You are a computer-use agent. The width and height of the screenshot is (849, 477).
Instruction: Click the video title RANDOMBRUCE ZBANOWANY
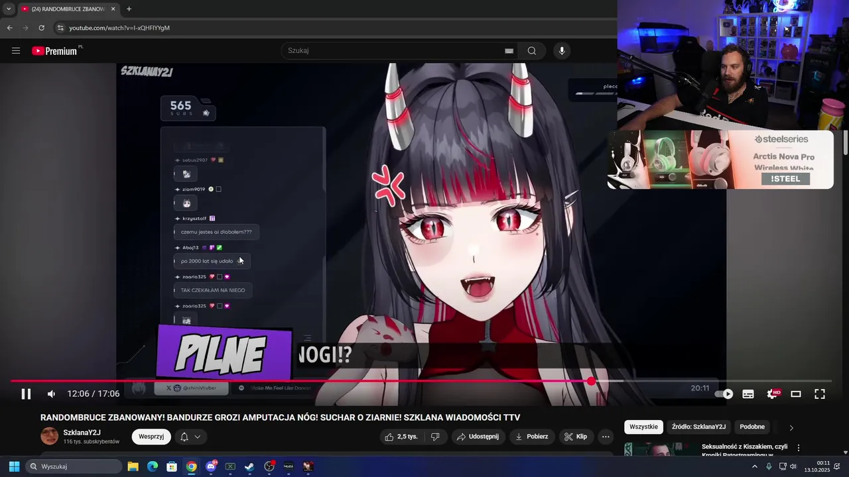280,417
